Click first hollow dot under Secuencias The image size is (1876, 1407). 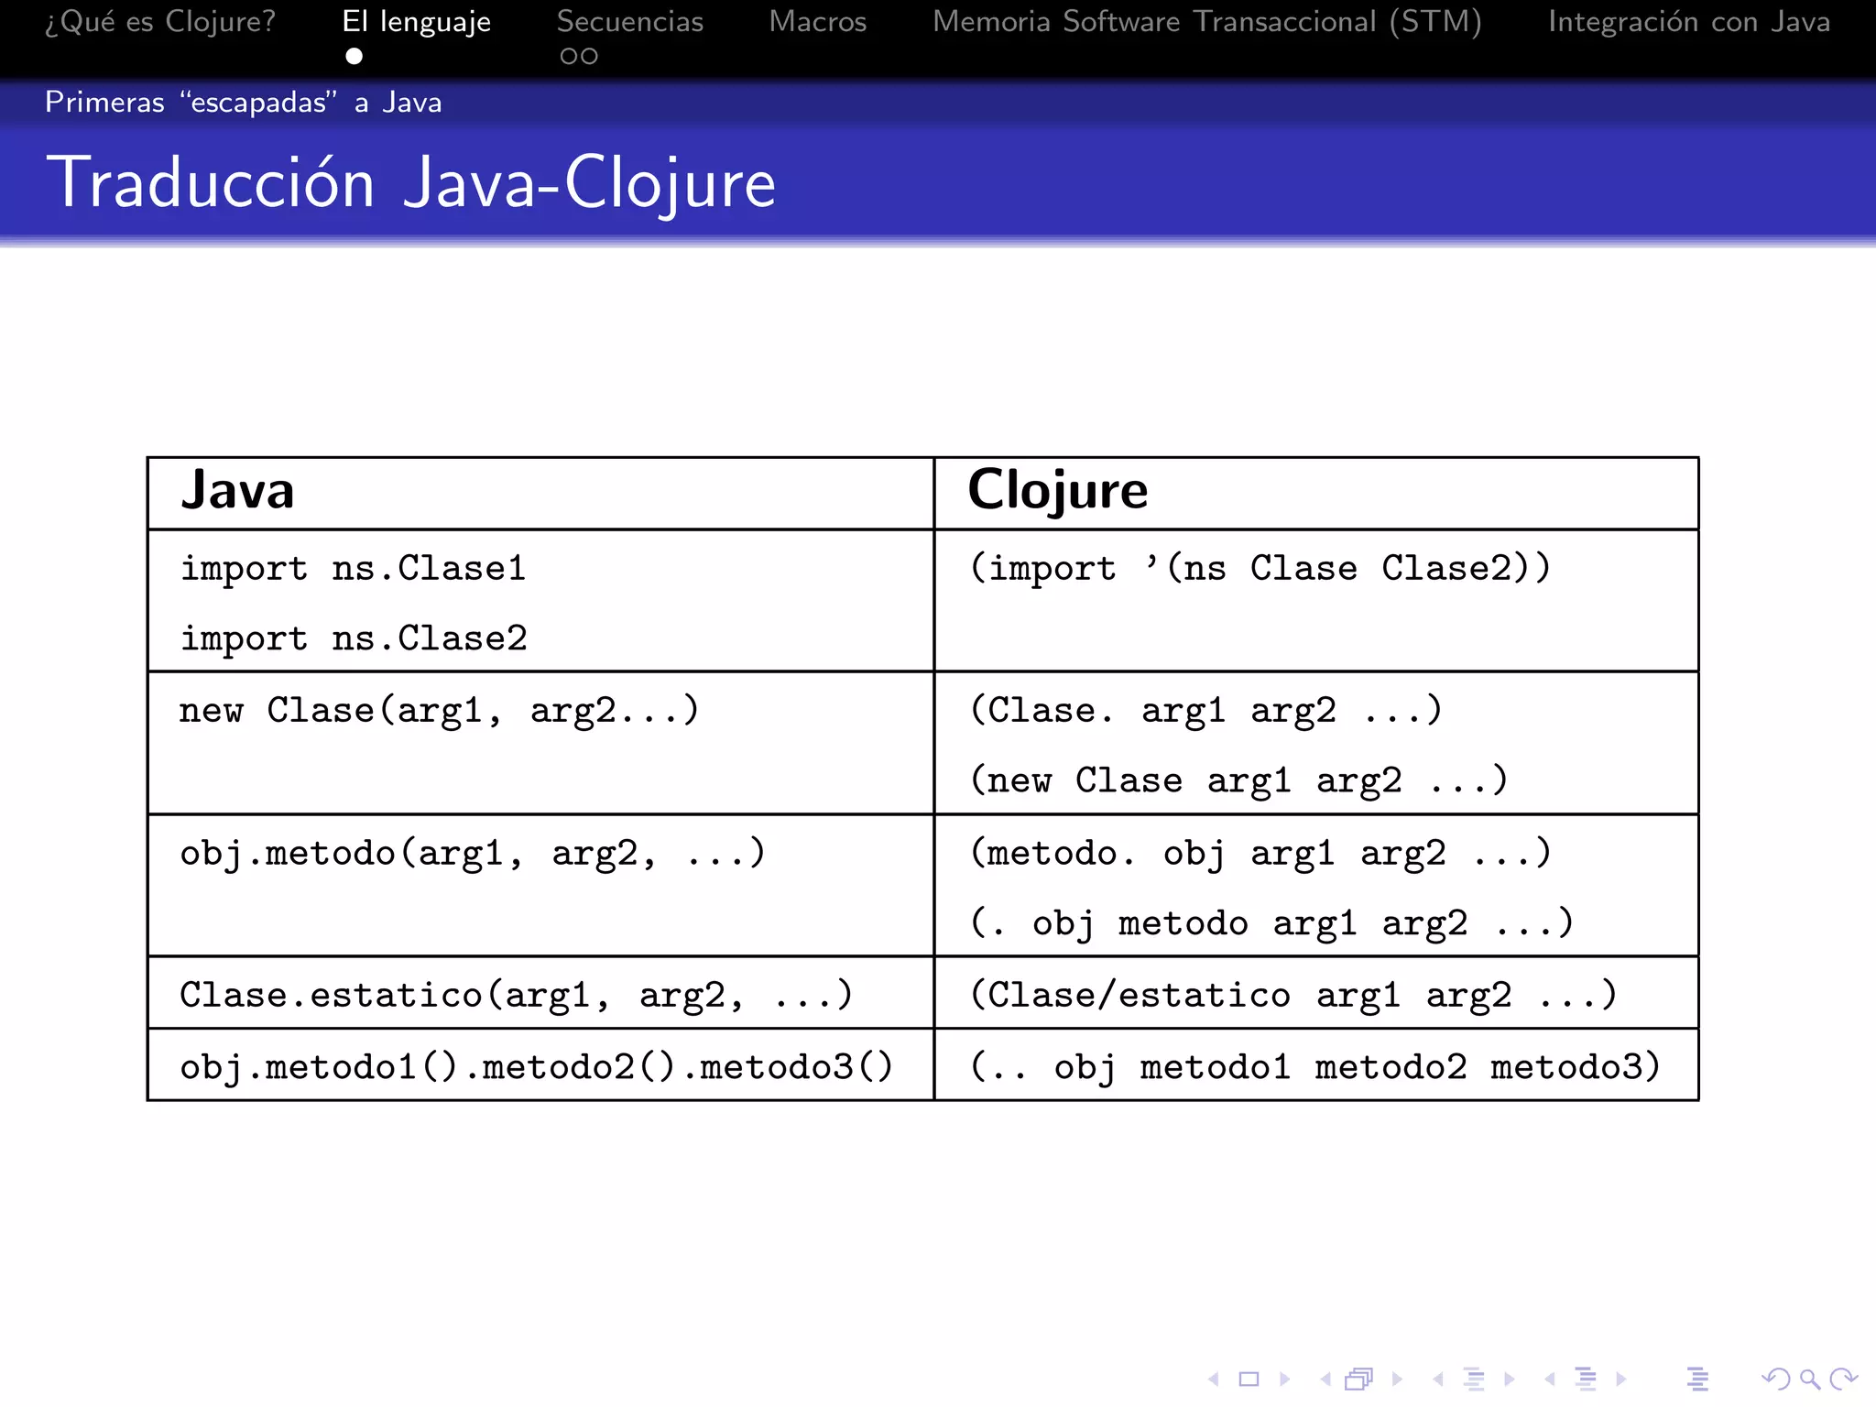pos(569,57)
